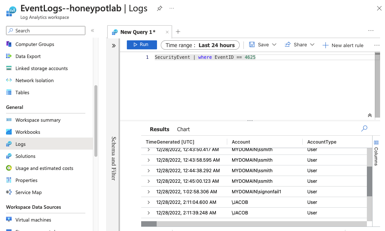The width and height of the screenshot is (385, 231).
Task: Click the results horizontal scrollbar thumb
Action: [149, 224]
